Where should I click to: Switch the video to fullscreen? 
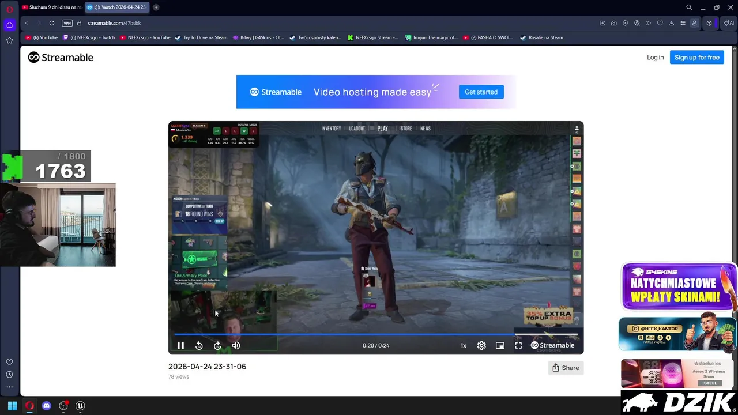[x=518, y=345]
